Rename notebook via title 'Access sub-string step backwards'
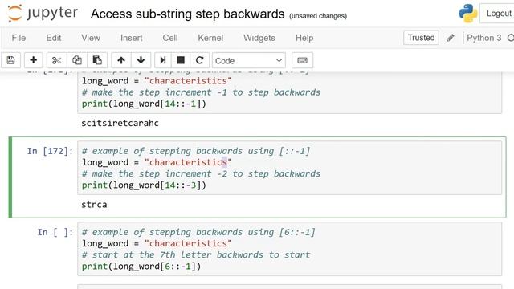 (x=187, y=14)
